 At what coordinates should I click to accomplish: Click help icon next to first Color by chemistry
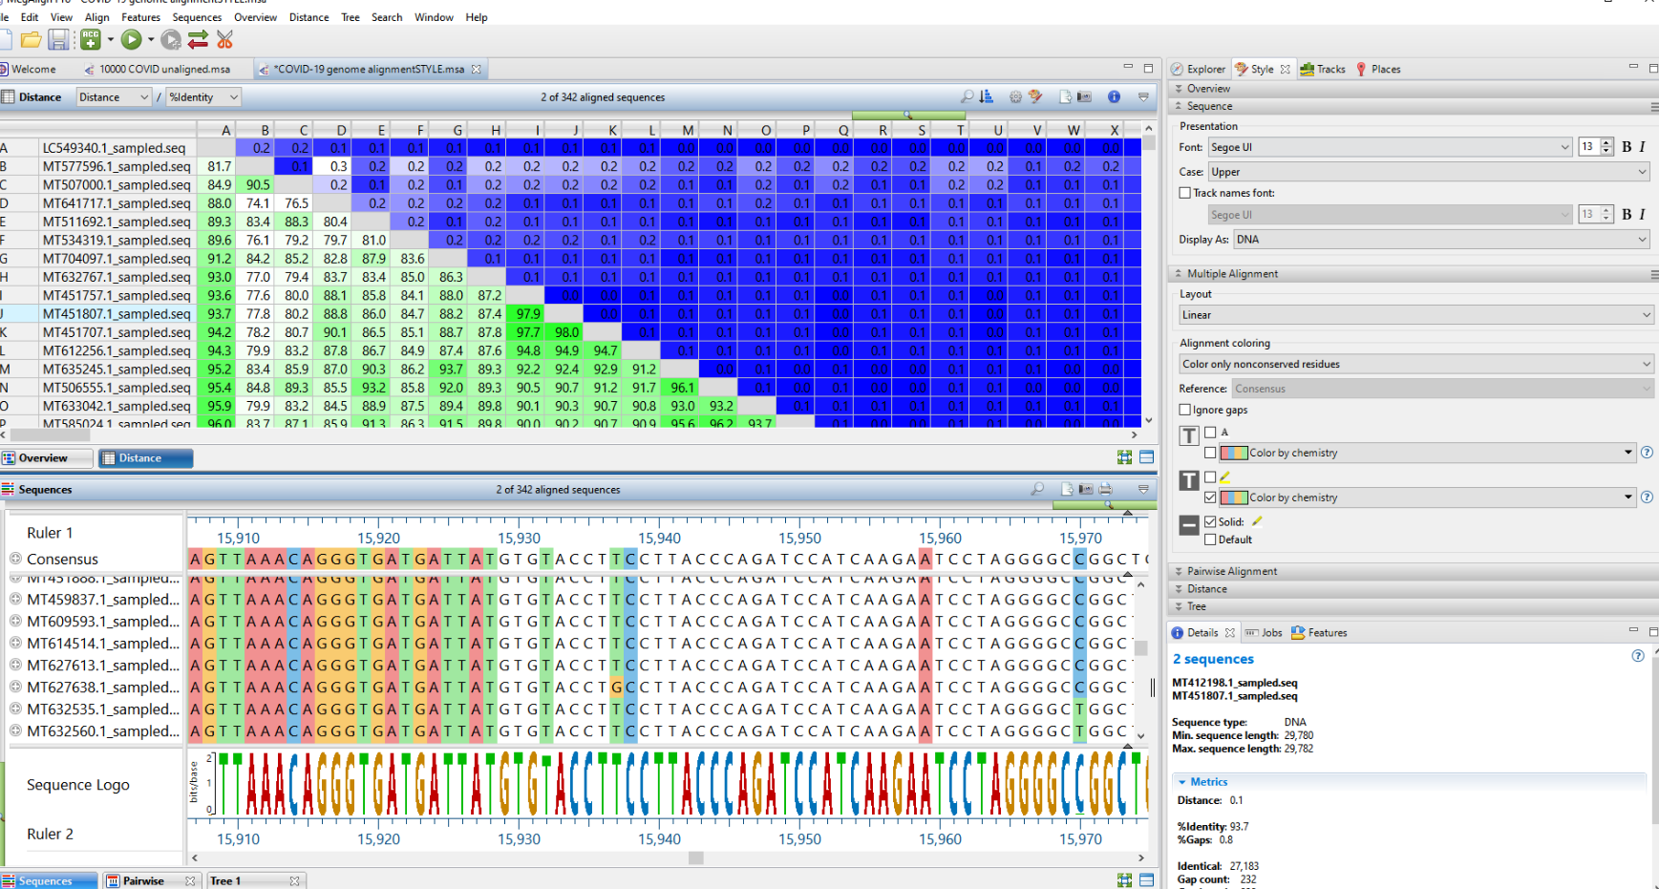tap(1647, 453)
